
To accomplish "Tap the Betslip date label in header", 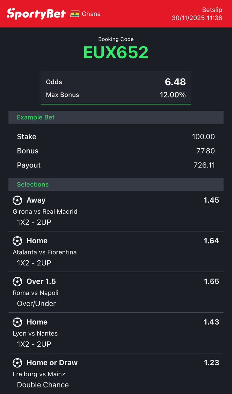I will [x=197, y=18].
